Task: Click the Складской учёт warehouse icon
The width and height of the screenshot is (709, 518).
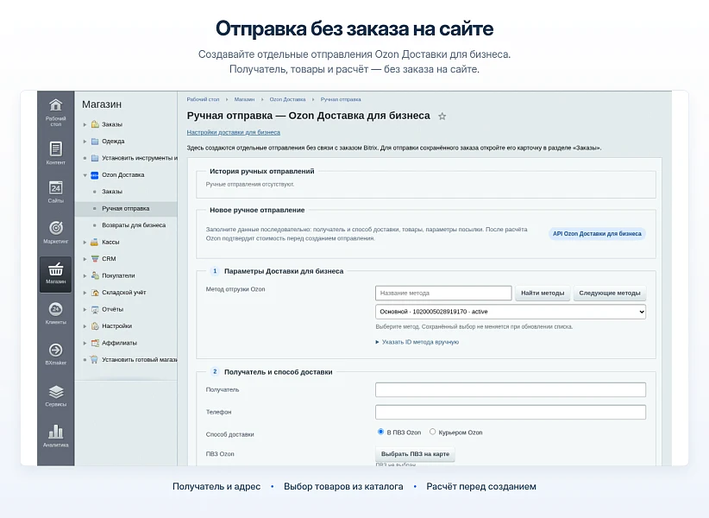Action: click(95, 293)
